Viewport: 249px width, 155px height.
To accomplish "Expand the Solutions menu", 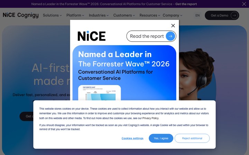I will click(x=52, y=15).
